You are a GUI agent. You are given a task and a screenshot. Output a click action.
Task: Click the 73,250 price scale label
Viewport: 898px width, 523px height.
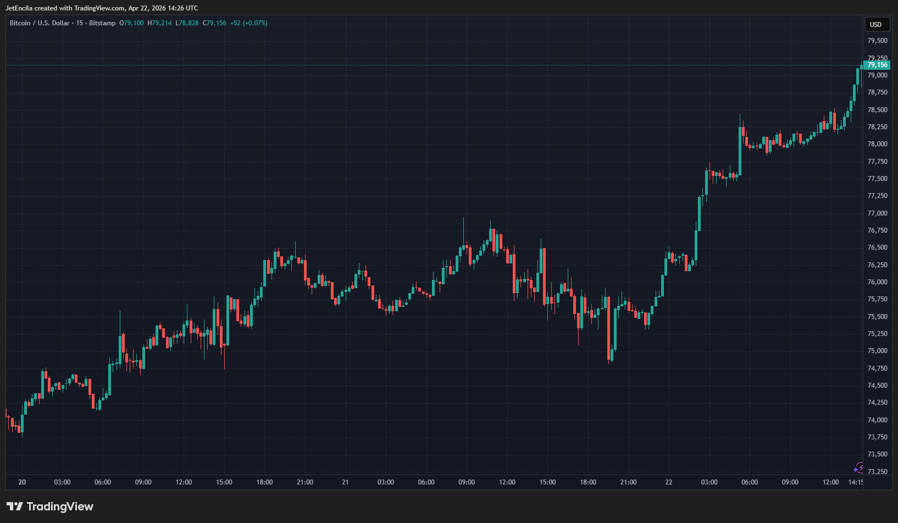click(877, 472)
